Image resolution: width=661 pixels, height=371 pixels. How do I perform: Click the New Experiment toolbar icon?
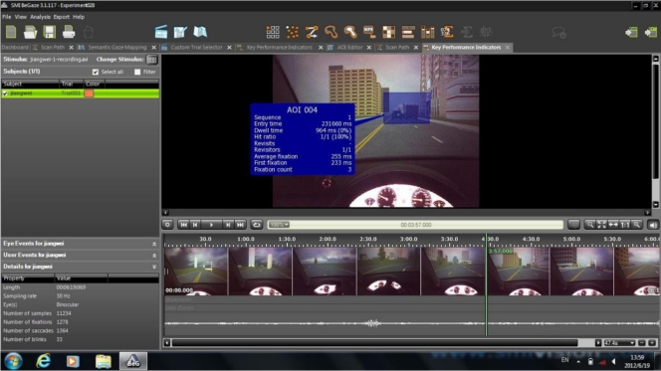coord(11,32)
